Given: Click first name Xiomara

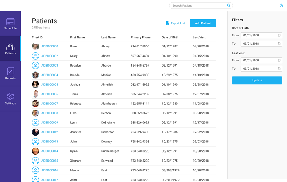Looking at the screenshot, I should point(75,161).
